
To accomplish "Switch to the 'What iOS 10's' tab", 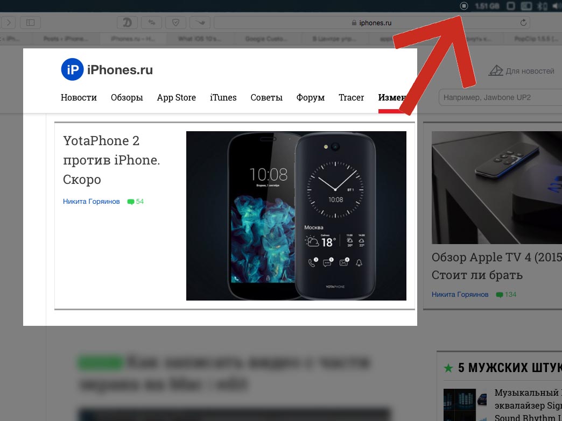I will [x=199, y=38].
